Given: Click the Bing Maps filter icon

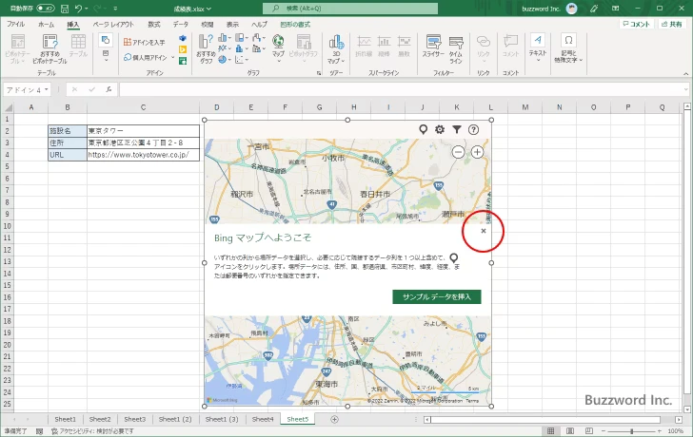Looking at the screenshot, I should tap(457, 129).
